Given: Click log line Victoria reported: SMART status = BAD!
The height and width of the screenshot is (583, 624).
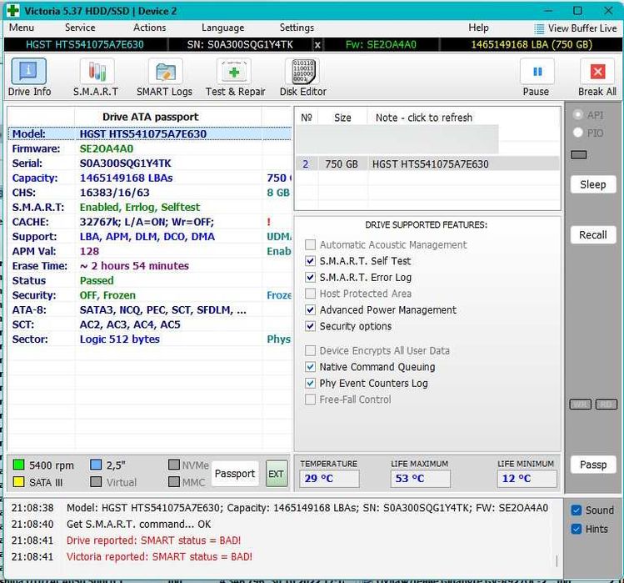Looking at the screenshot, I should [x=159, y=556].
